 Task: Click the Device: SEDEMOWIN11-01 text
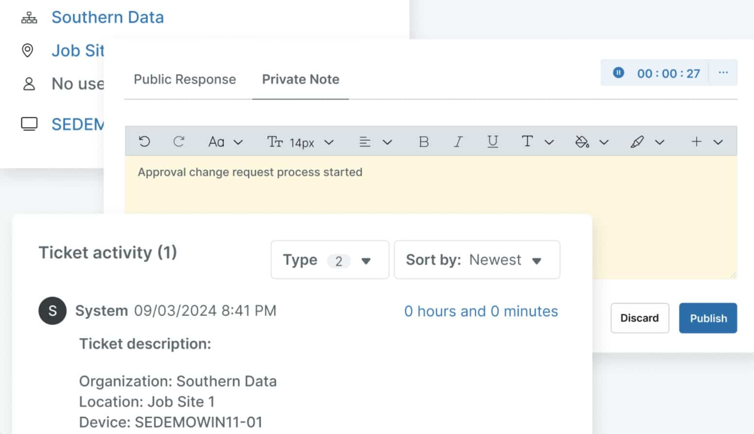(171, 422)
